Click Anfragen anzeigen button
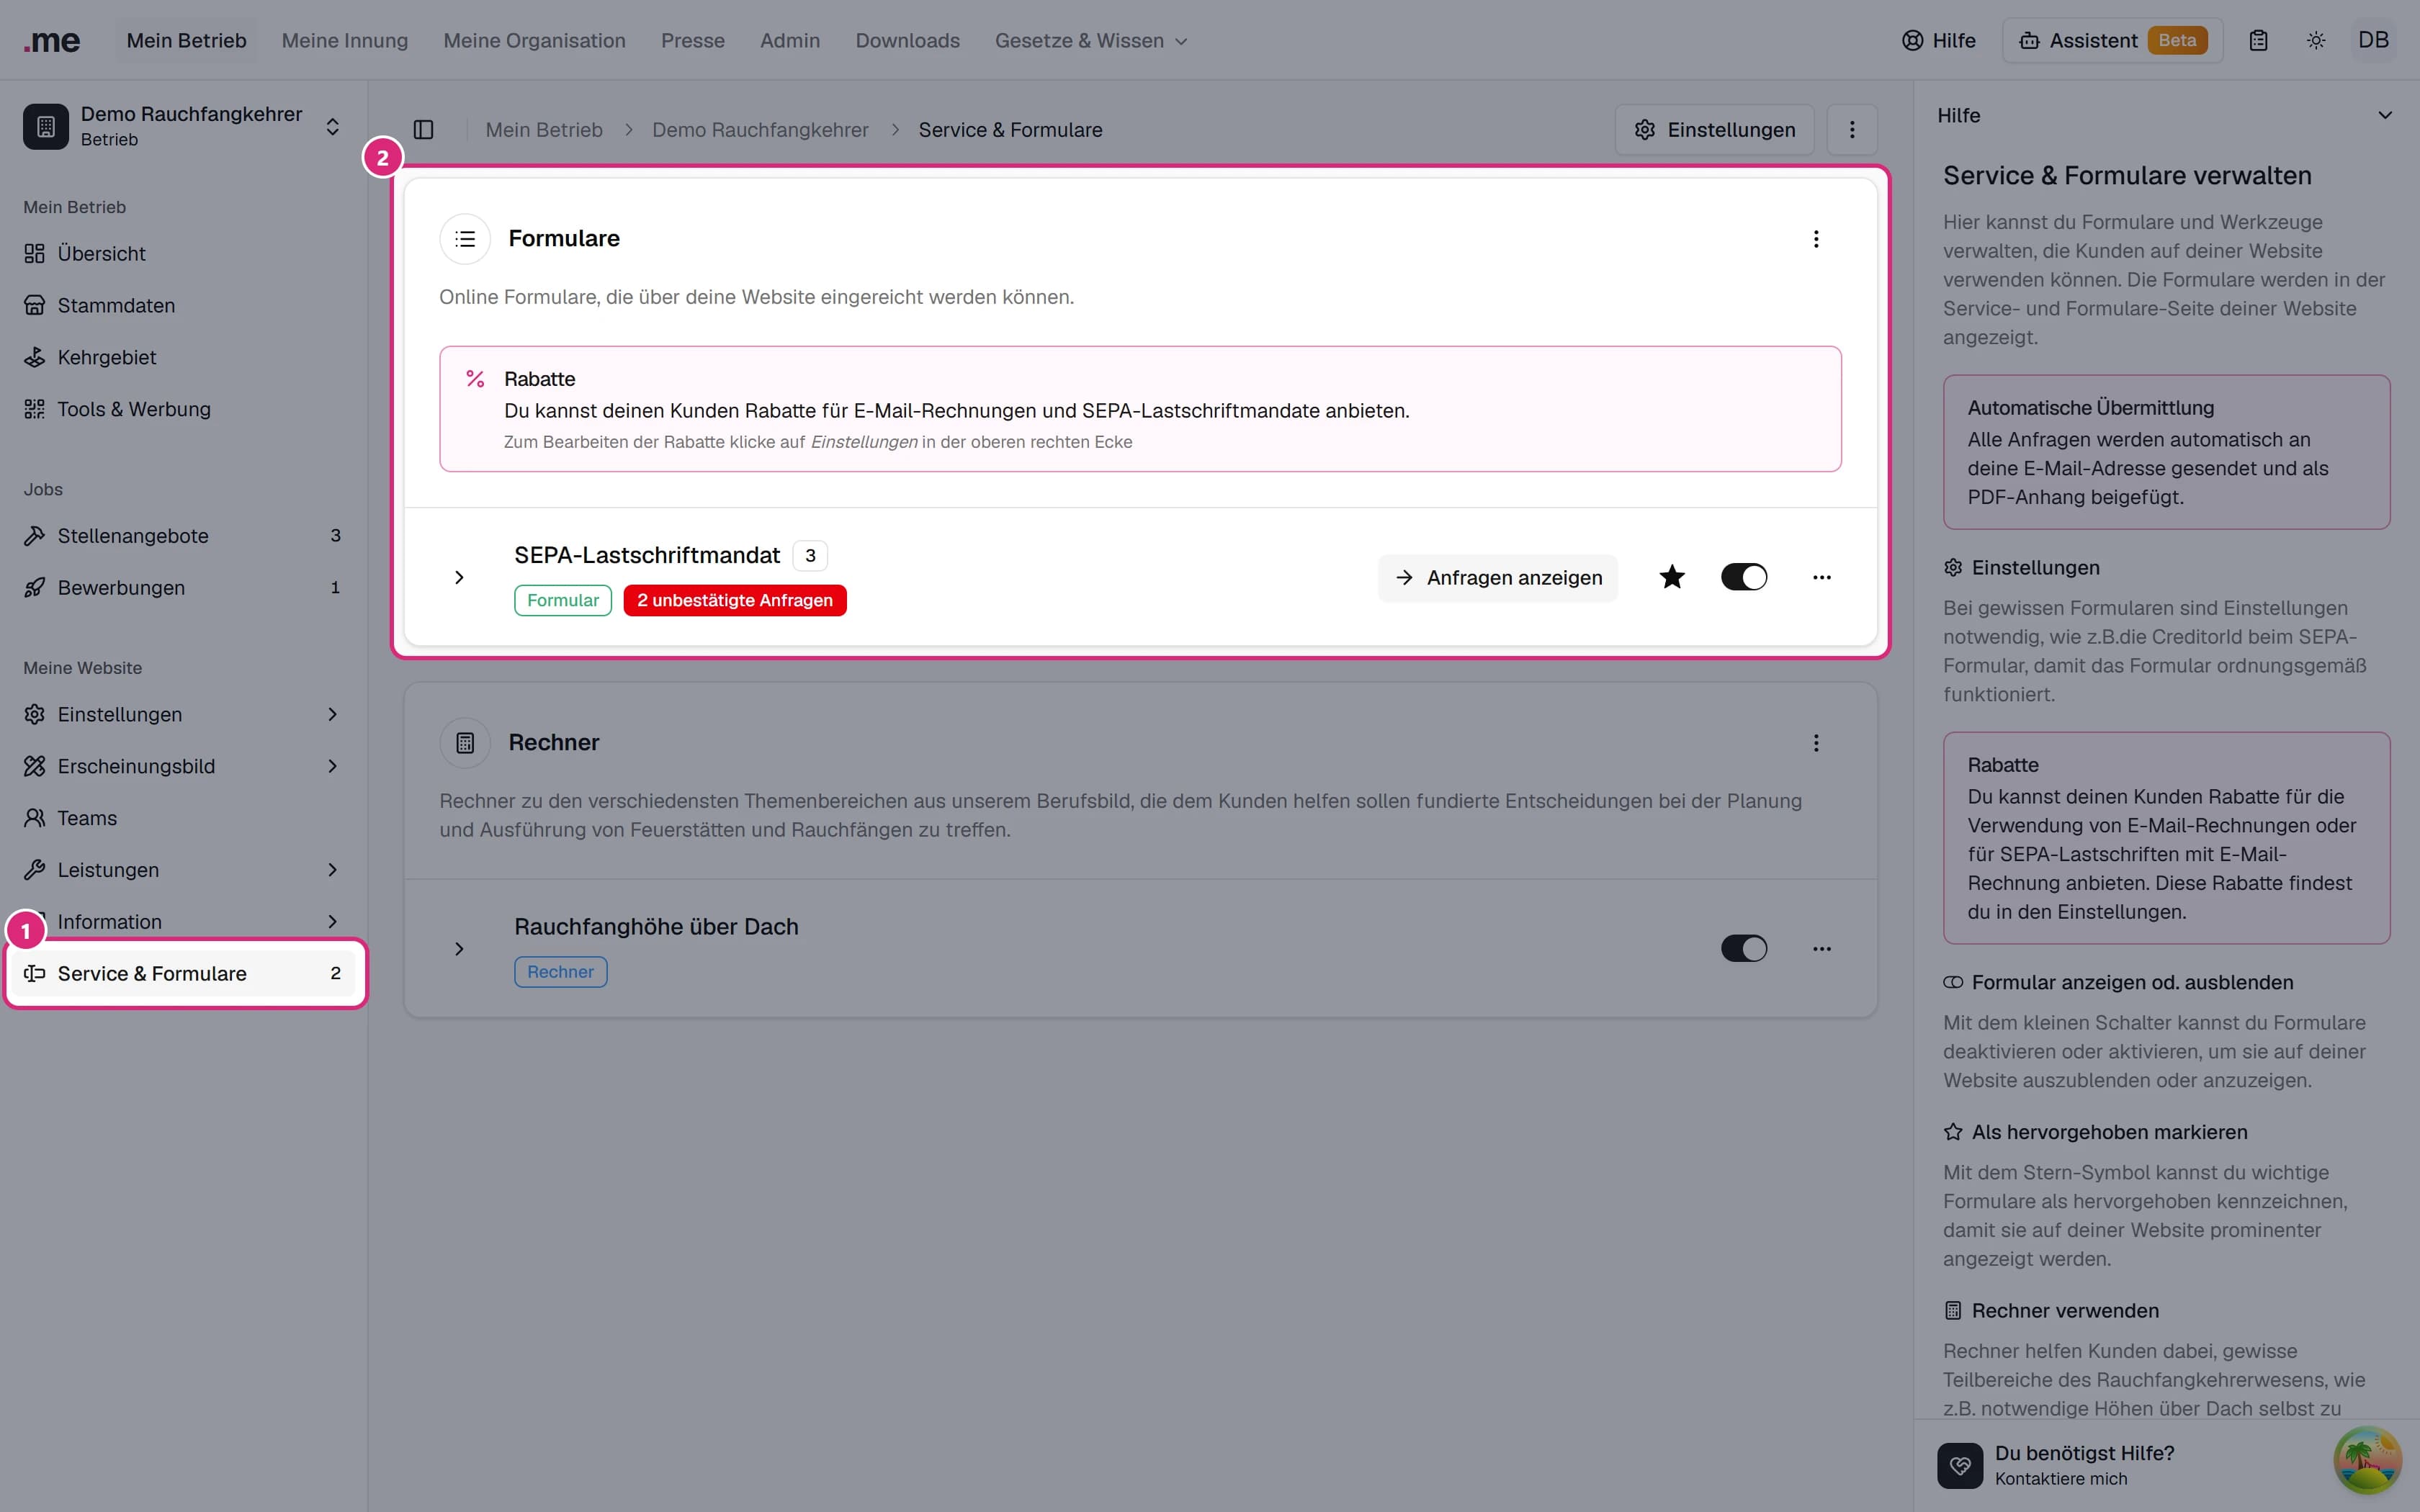The width and height of the screenshot is (2420, 1512). pos(1497,578)
